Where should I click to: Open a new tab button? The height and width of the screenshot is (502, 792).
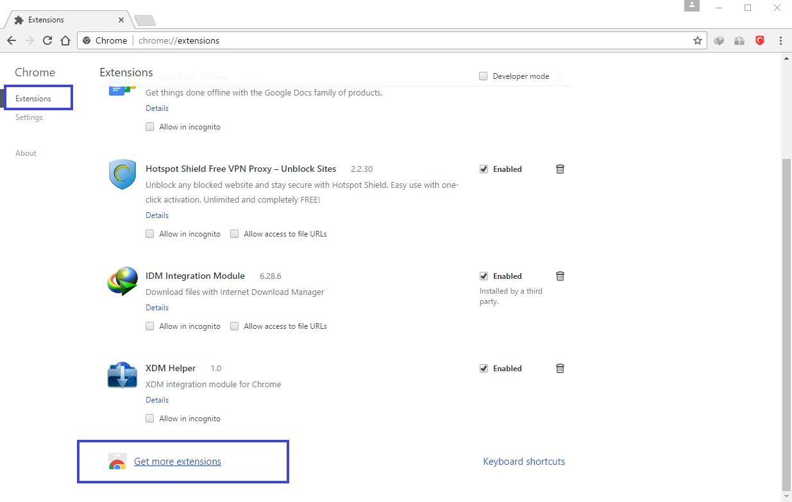(x=146, y=21)
